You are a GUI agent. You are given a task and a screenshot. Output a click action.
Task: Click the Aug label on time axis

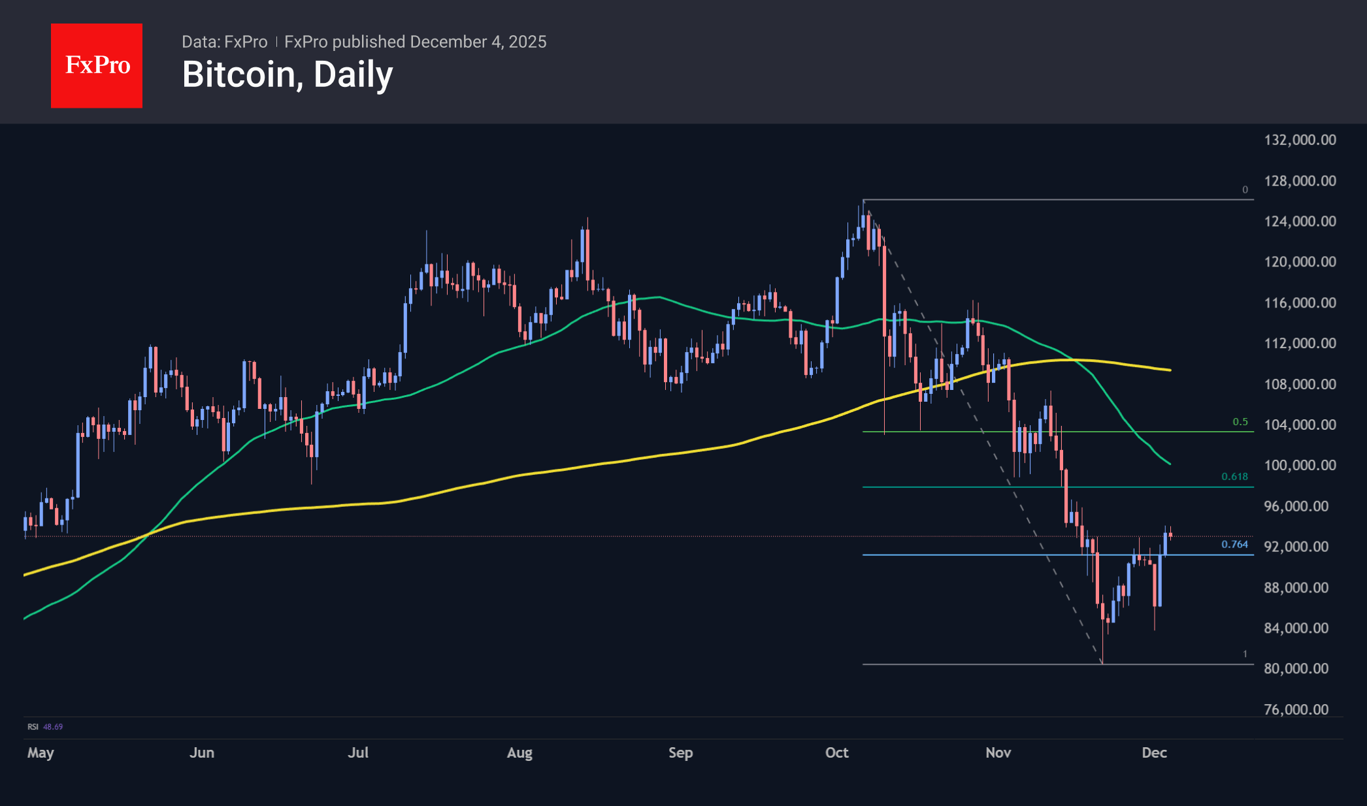click(519, 752)
